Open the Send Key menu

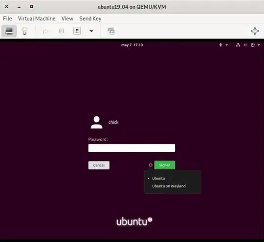(90, 19)
